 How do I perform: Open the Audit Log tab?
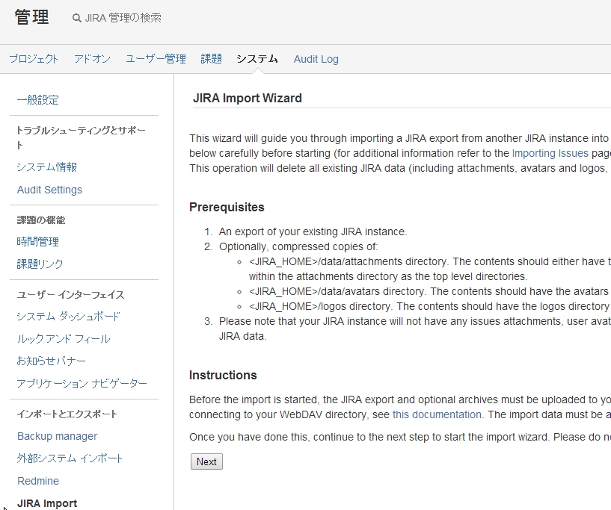click(316, 59)
